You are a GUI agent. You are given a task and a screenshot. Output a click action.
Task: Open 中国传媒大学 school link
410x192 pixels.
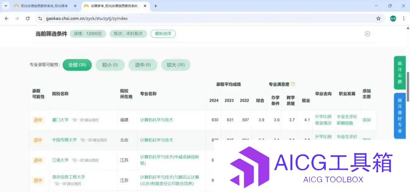click(64, 140)
